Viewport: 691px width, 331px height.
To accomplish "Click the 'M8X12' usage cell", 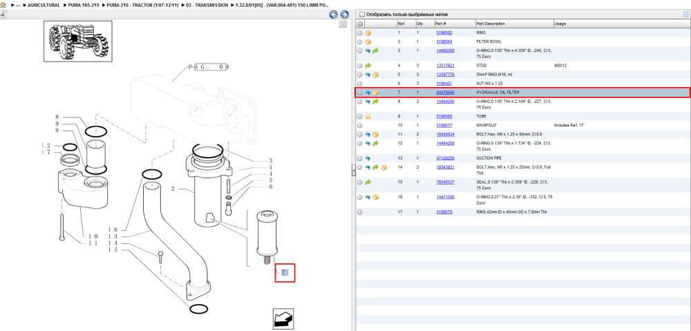I will click(560, 66).
